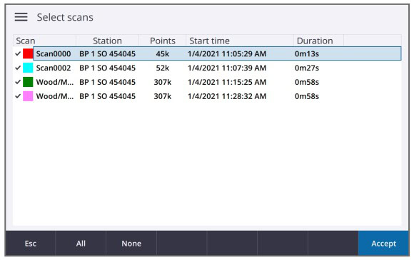Click the 52k points value
The width and height of the screenshot is (414, 260).
[162, 68]
